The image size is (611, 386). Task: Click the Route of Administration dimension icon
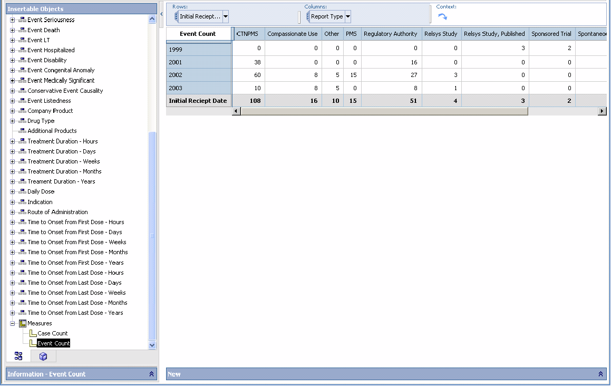click(x=23, y=212)
